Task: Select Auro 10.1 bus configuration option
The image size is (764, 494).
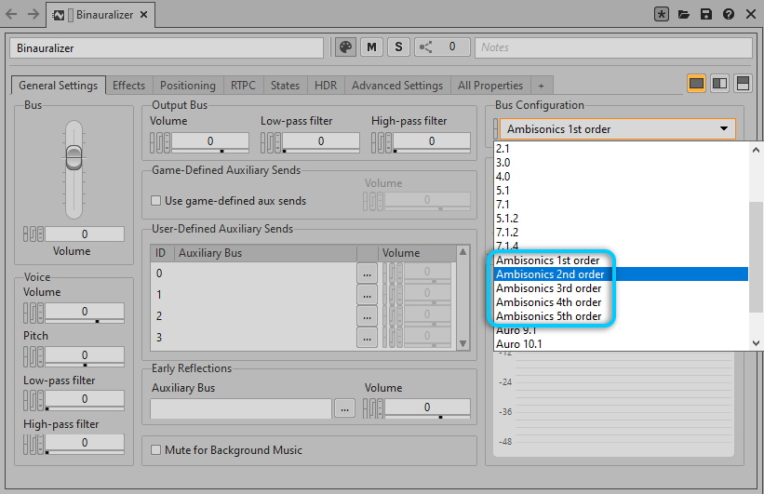Action: click(x=519, y=344)
